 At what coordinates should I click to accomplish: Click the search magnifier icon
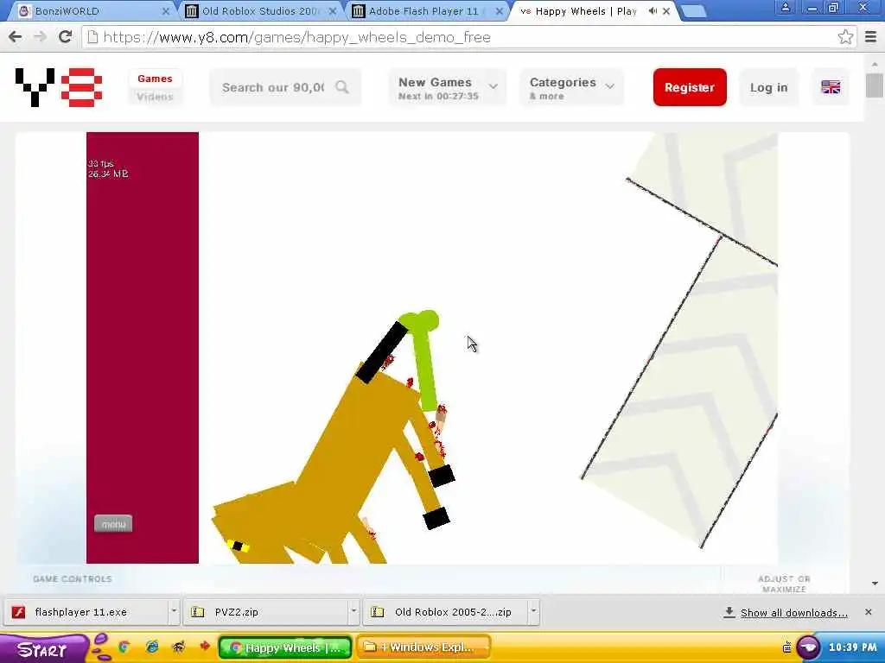tap(342, 87)
